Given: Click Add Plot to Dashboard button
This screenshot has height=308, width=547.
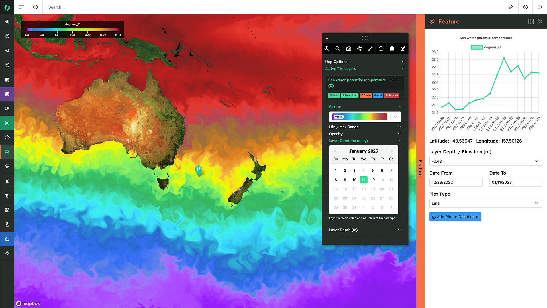Looking at the screenshot, I should [x=455, y=217].
